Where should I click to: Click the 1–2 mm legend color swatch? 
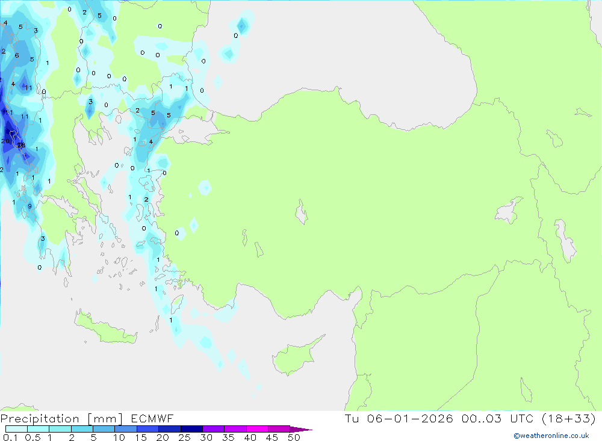click(60, 429)
